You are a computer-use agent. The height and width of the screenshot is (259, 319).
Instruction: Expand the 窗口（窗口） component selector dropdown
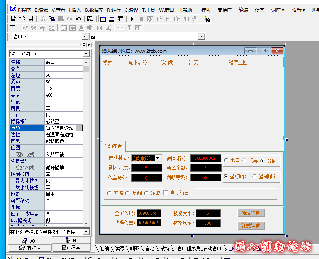point(86,54)
